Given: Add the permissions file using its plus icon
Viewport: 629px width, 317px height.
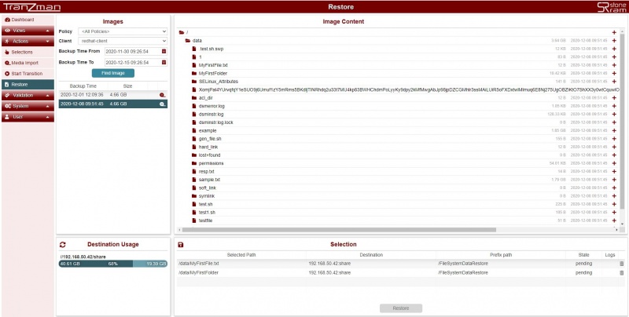Looking at the screenshot, I should pyautogui.click(x=614, y=163).
